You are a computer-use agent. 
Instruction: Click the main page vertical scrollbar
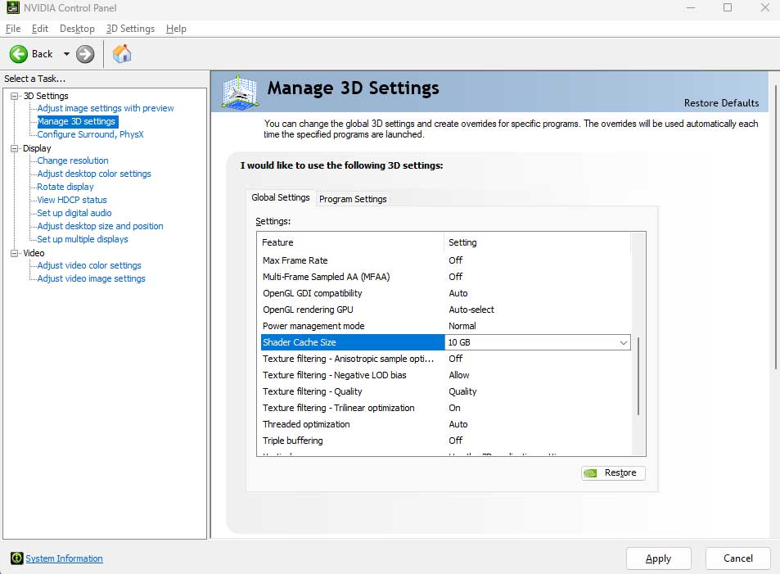click(776, 227)
